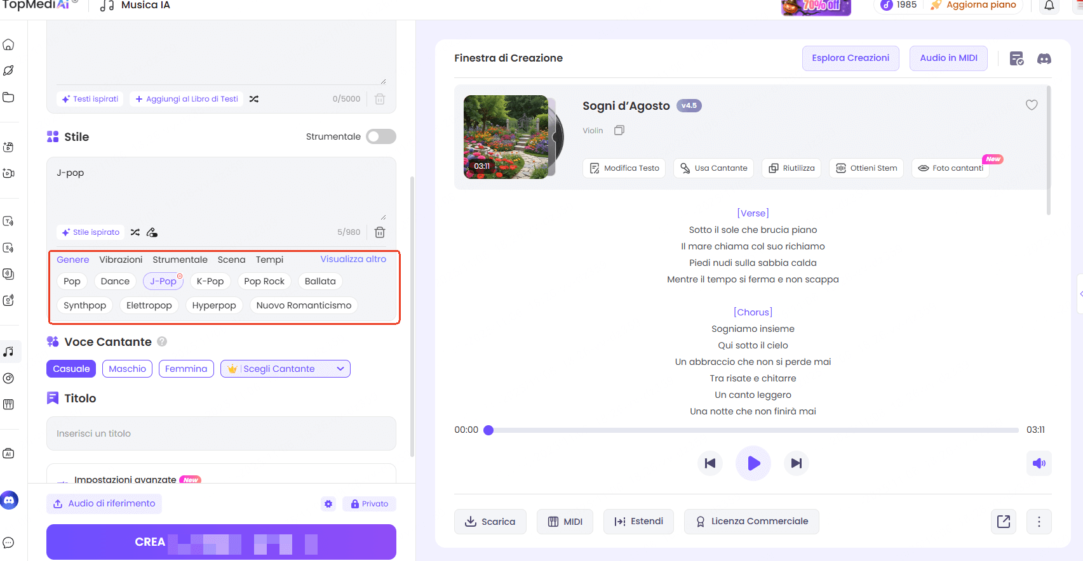Viewport: 1083px width, 561px height.
Task: Select Femmina voice option
Action: tap(186, 369)
